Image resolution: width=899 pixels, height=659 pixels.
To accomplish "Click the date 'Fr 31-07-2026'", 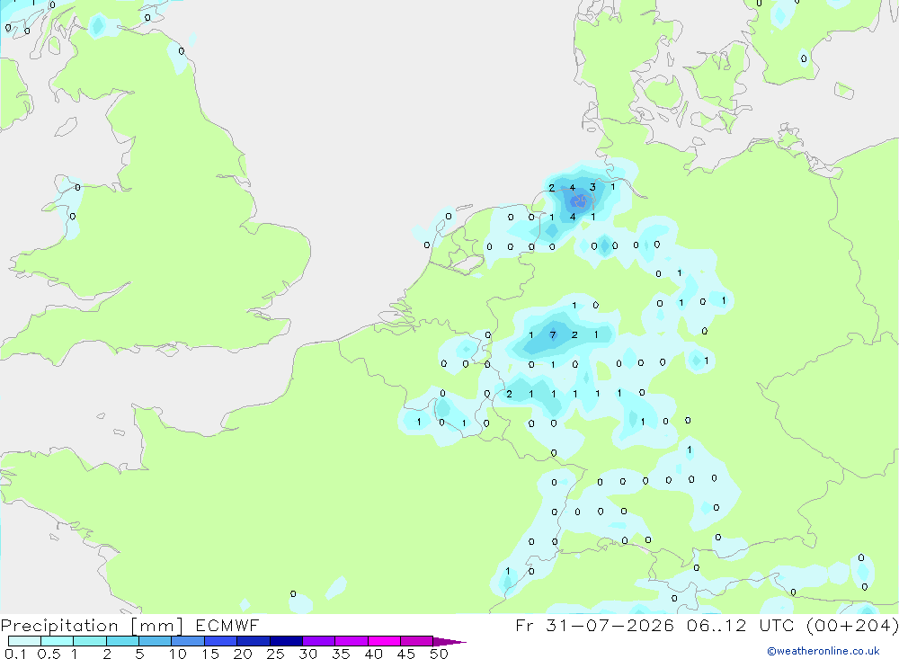I will click(594, 625).
